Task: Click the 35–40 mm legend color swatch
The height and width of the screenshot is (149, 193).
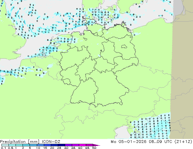Action: [75, 145]
